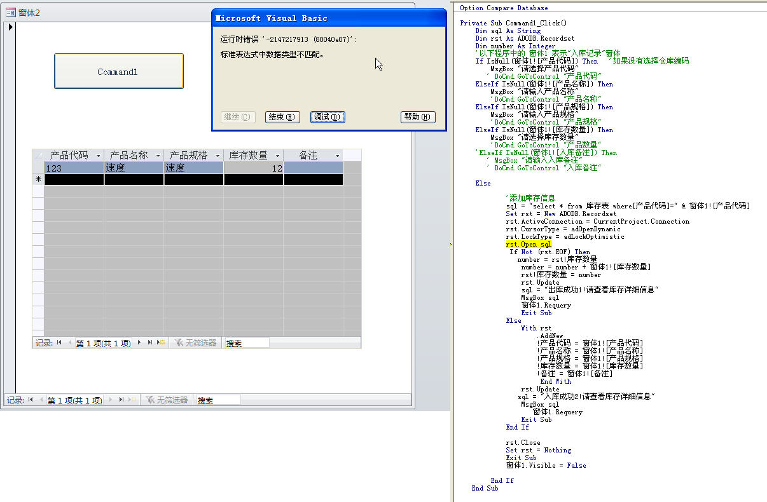Click the Option Compare Database line
This screenshot has width=767, height=502.
pos(504,8)
